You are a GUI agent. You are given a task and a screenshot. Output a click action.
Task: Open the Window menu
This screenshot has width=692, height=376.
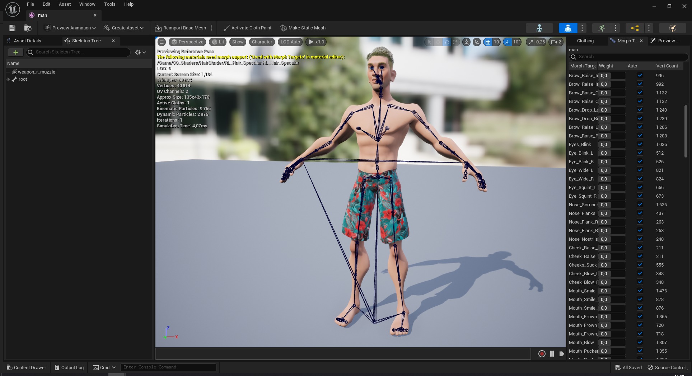87,4
